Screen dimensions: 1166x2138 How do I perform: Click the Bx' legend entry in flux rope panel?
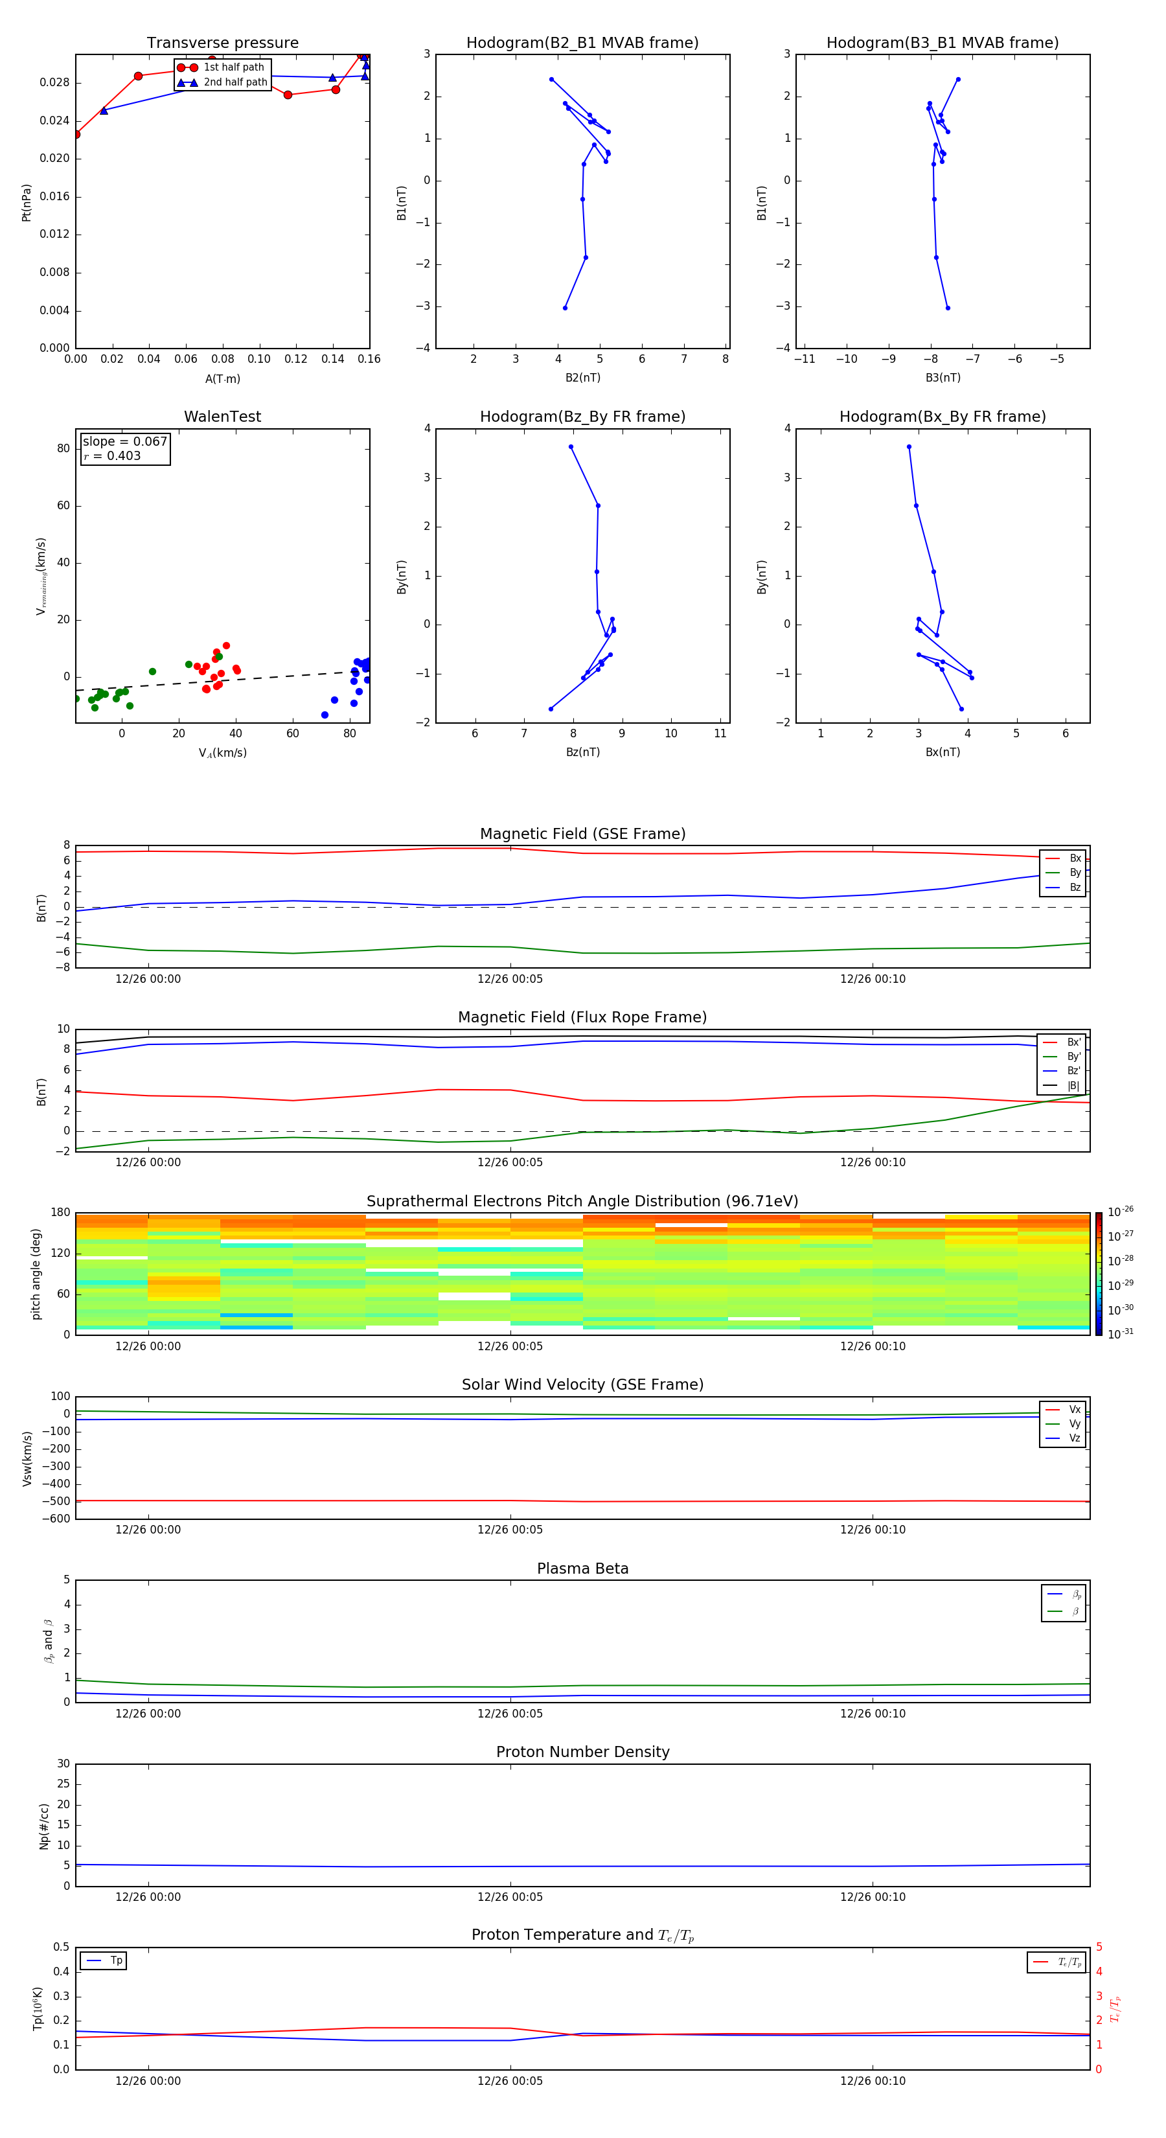[x=1062, y=1042]
